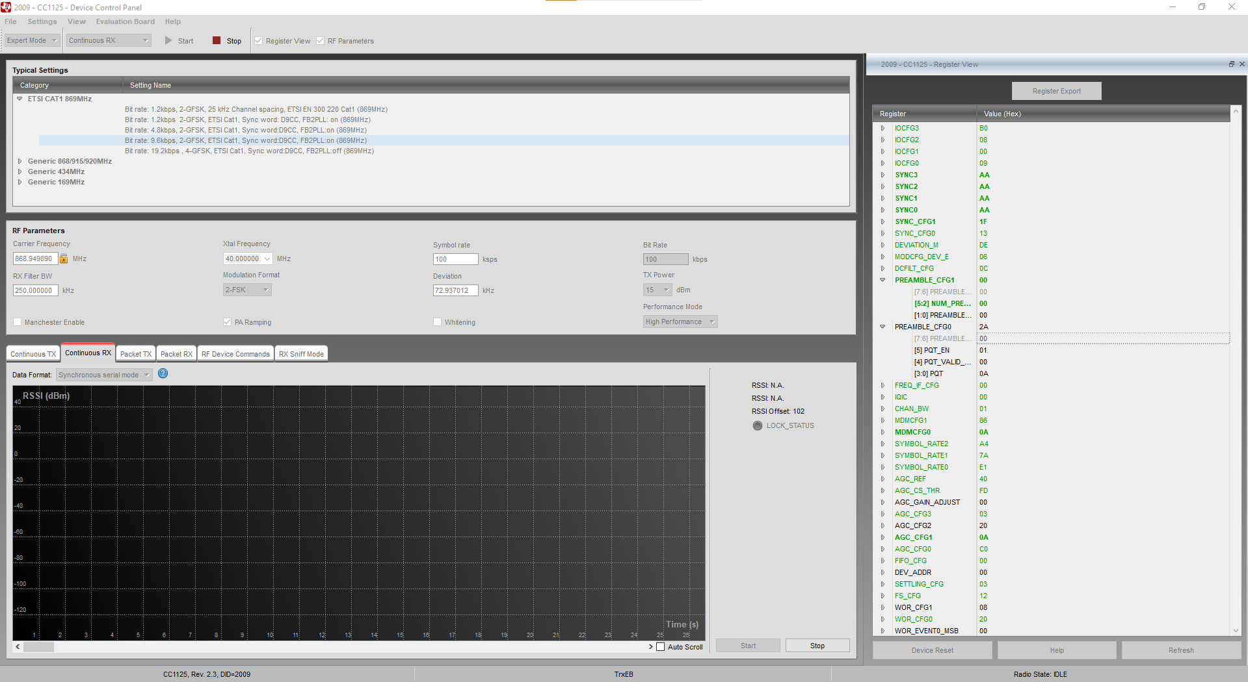
Task: Click register list scroll down arrow
Action: (x=1236, y=630)
